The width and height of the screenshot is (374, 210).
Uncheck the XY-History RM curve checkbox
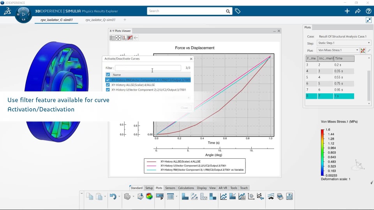tap(108, 80)
